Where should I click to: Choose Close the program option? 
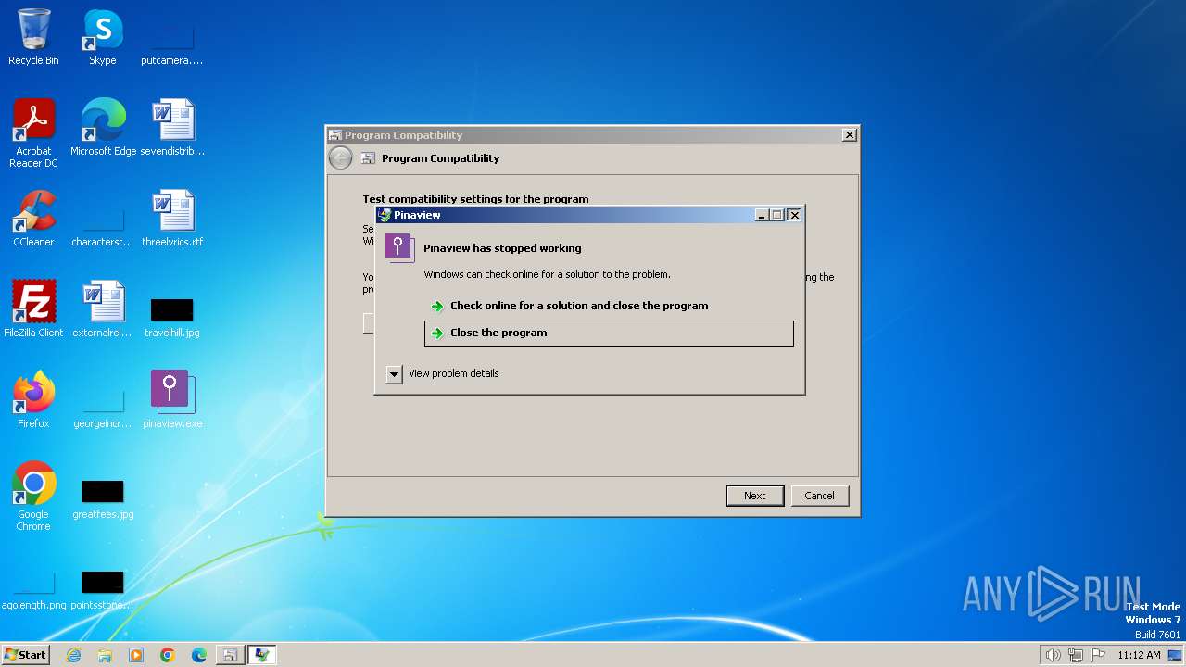pos(609,333)
